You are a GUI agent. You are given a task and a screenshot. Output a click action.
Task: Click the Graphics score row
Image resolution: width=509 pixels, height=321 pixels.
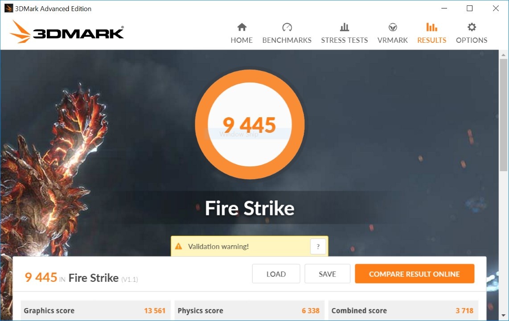pyautogui.click(x=95, y=311)
